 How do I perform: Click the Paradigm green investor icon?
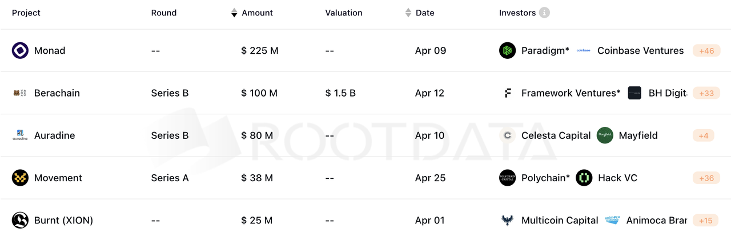(x=507, y=51)
